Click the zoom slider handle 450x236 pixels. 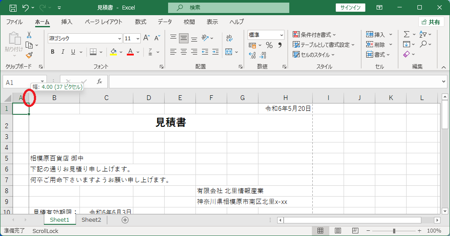coord(394,230)
